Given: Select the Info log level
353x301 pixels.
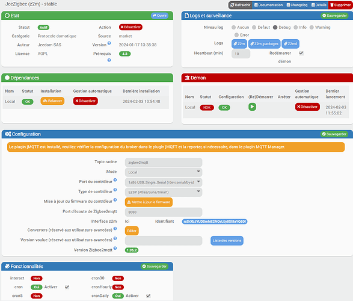Looking at the screenshot, I should pos(296,27).
